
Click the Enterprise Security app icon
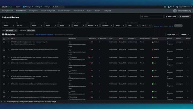pos(175,11)
